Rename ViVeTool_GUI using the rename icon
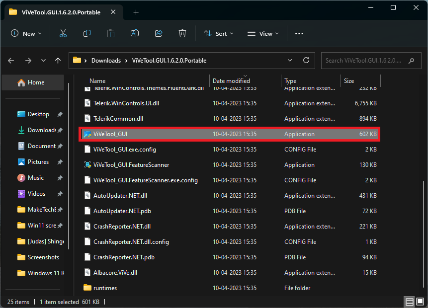This screenshot has width=428, height=308. pyautogui.click(x=134, y=33)
